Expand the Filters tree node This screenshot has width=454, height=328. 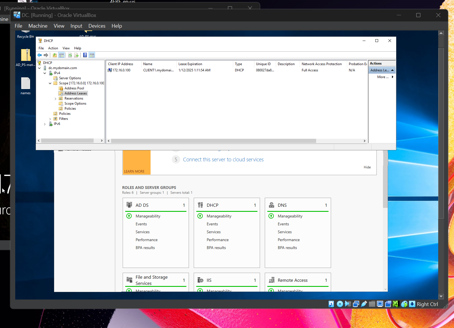pyautogui.click(x=50, y=119)
